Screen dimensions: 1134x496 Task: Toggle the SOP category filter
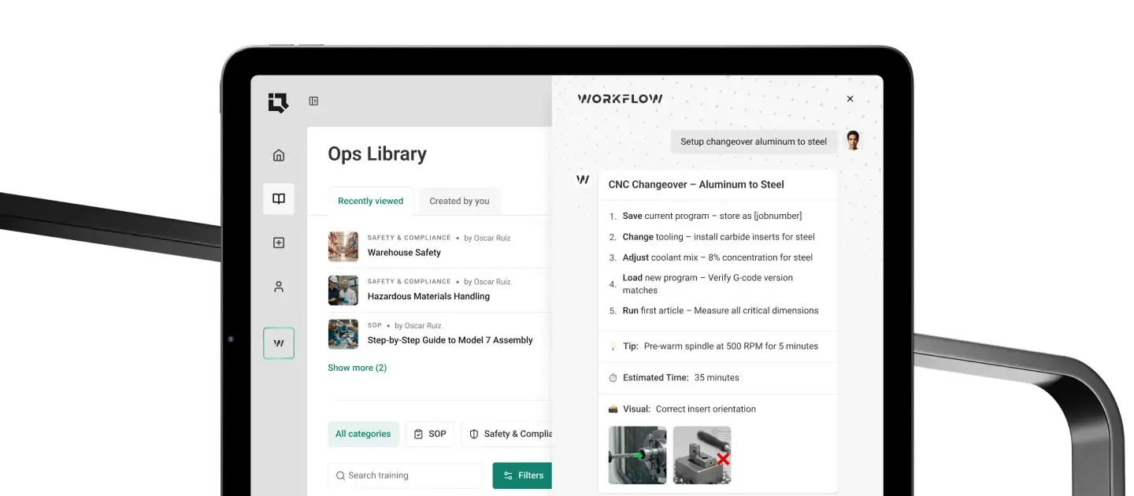pos(430,434)
